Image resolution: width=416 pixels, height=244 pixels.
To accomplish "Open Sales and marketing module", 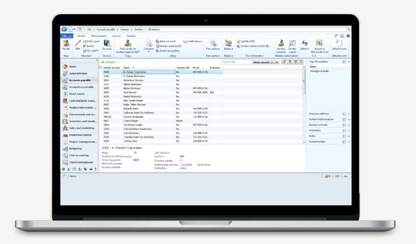I will coord(79,128).
